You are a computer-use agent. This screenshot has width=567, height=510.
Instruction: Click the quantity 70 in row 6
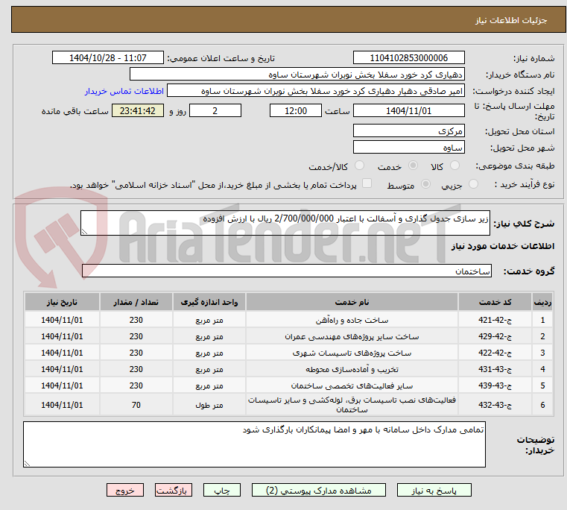click(136, 405)
